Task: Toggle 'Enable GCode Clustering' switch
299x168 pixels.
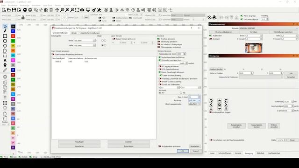Action: [160, 82]
